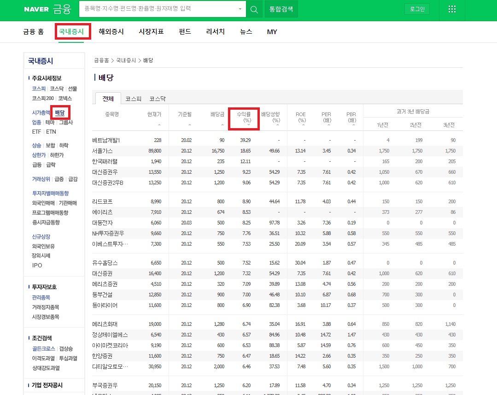Click the 유수홀딩스 stock name
The width and height of the screenshot is (497, 395).
[105, 263]
